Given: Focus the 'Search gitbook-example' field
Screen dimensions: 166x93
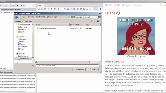Looking at the screenshot, I should click(86, 17).
